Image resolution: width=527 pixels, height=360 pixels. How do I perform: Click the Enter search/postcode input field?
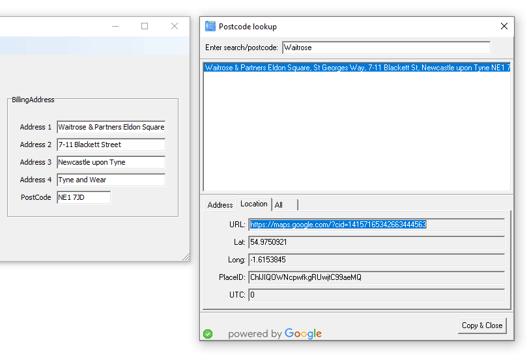386,48
